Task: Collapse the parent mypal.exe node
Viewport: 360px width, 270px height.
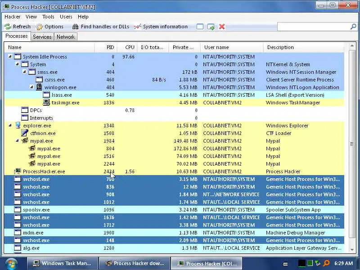Action: click(17, 140)
